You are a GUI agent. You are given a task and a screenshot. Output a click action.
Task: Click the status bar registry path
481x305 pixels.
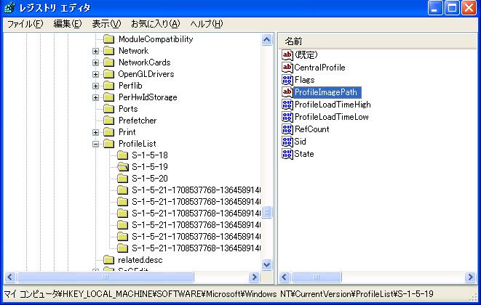point(218,294)
